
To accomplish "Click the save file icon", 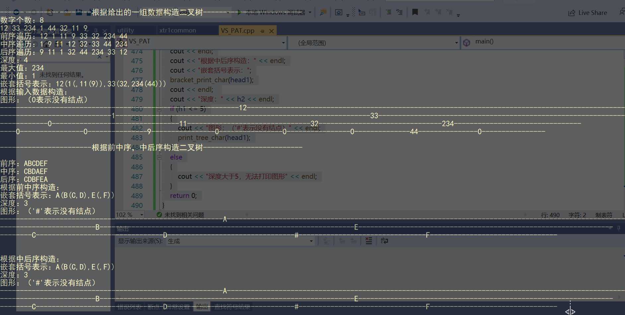I will 79,13.
